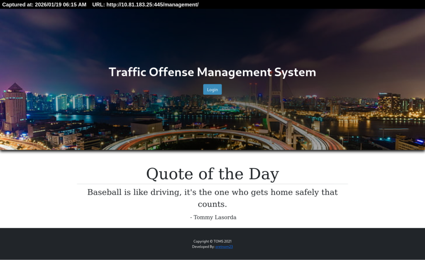Click the Captured at timestamp text

click(x=44, y=5)
